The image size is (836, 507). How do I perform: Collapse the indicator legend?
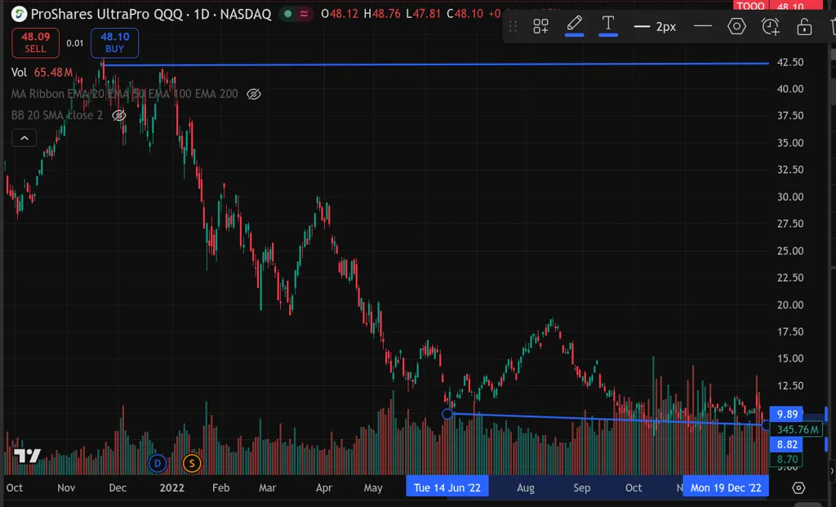click(x=24, y=138)
